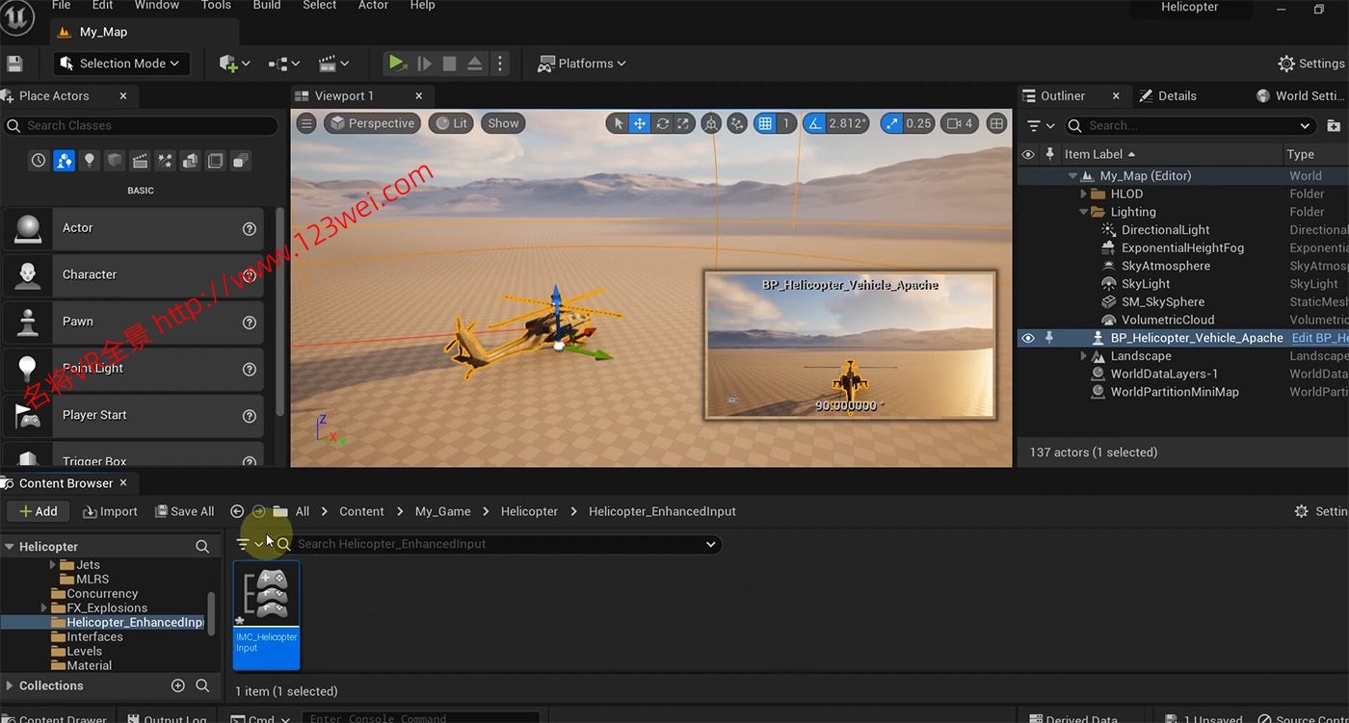Expand the Landscape tree item
The width and height of the screenshot is (1349, 723).
[x=1084, y=356]
